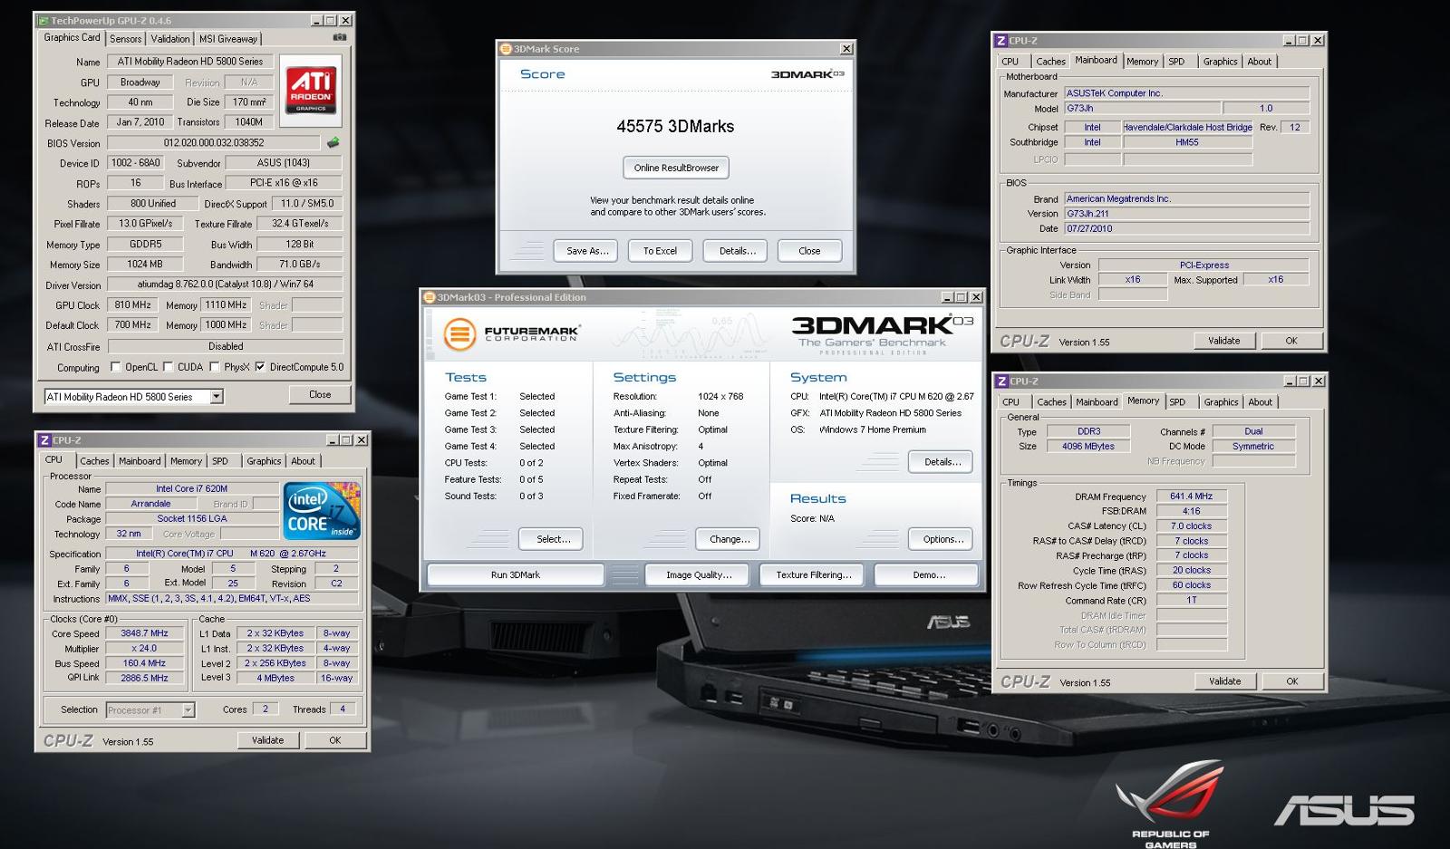1450x849 pixels.
Task: Click Validate in CPU-Z CPU window
Action: coord(267,740)
